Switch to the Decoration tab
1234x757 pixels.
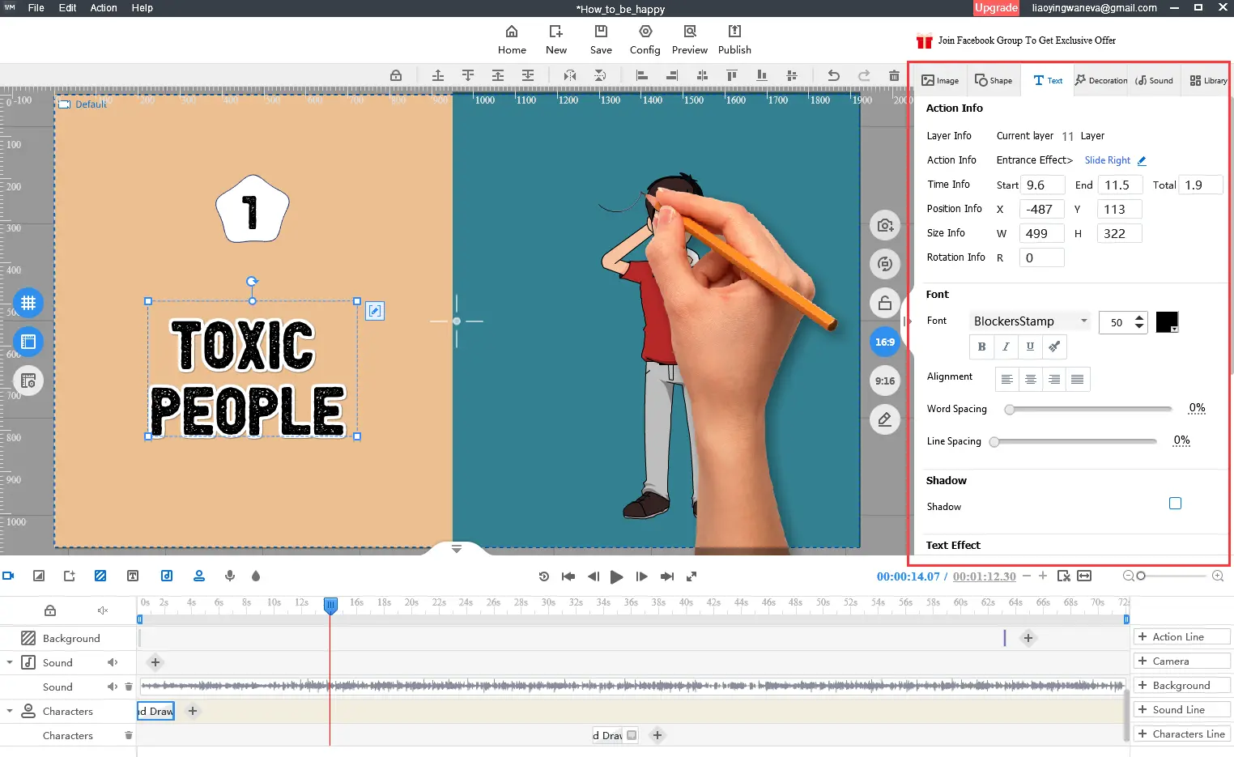tap(1101, 80)
